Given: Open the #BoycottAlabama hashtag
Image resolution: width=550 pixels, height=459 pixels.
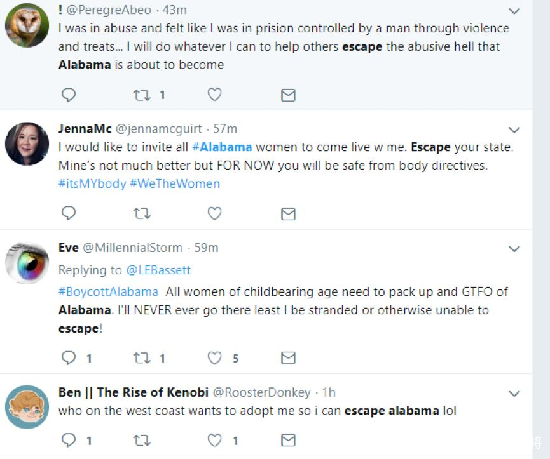Looking at the screenshot, I should click(108, 292).
